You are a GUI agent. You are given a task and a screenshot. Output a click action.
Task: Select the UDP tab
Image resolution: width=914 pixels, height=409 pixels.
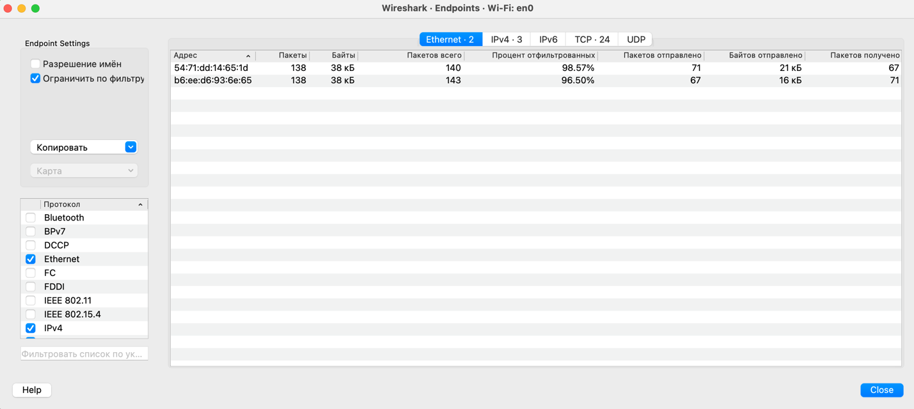[636, 40]
